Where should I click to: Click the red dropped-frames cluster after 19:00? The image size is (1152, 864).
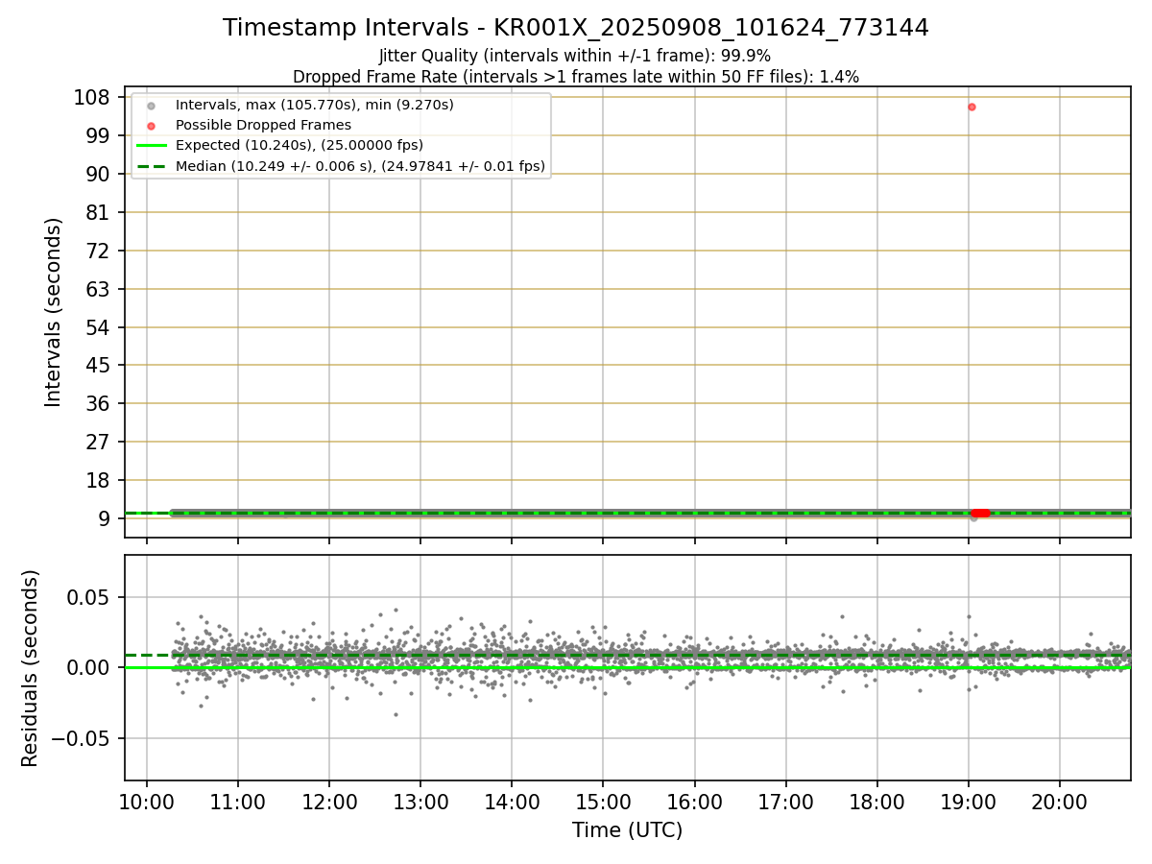click(980, 513)
